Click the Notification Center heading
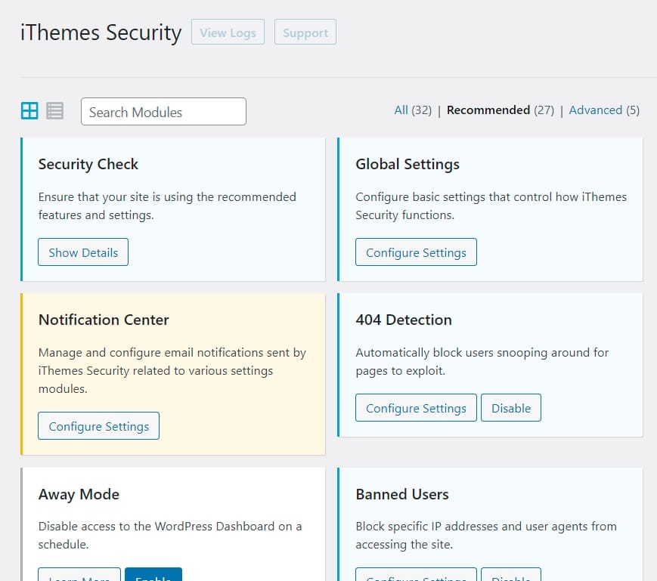 [x=104, y=320]
